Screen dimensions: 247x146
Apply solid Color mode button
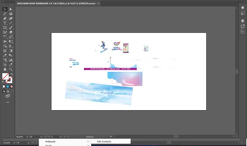[4, 86]
